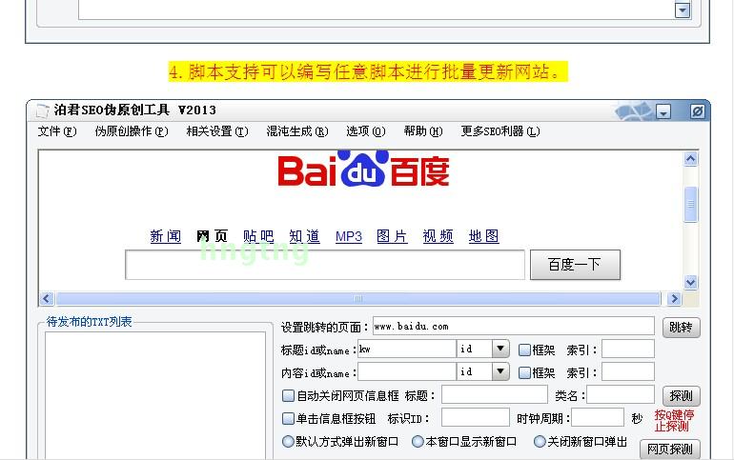Open the 混沌生成(R) menu
Image resolution: width=734 pixels, height=460 pixels.
point(297,131)
